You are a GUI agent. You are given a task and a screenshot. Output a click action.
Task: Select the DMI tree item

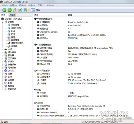tap(12, 31)
